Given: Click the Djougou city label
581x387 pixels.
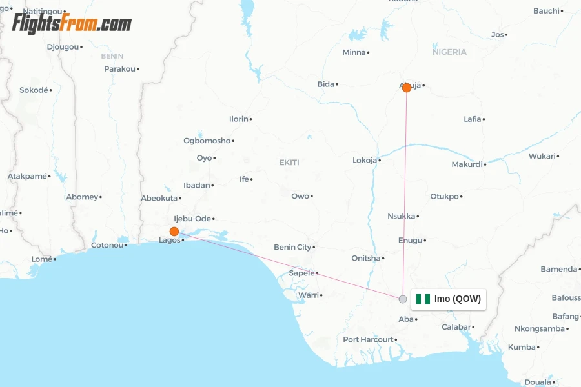Looking at the screenshot, I should click(63, 47).
